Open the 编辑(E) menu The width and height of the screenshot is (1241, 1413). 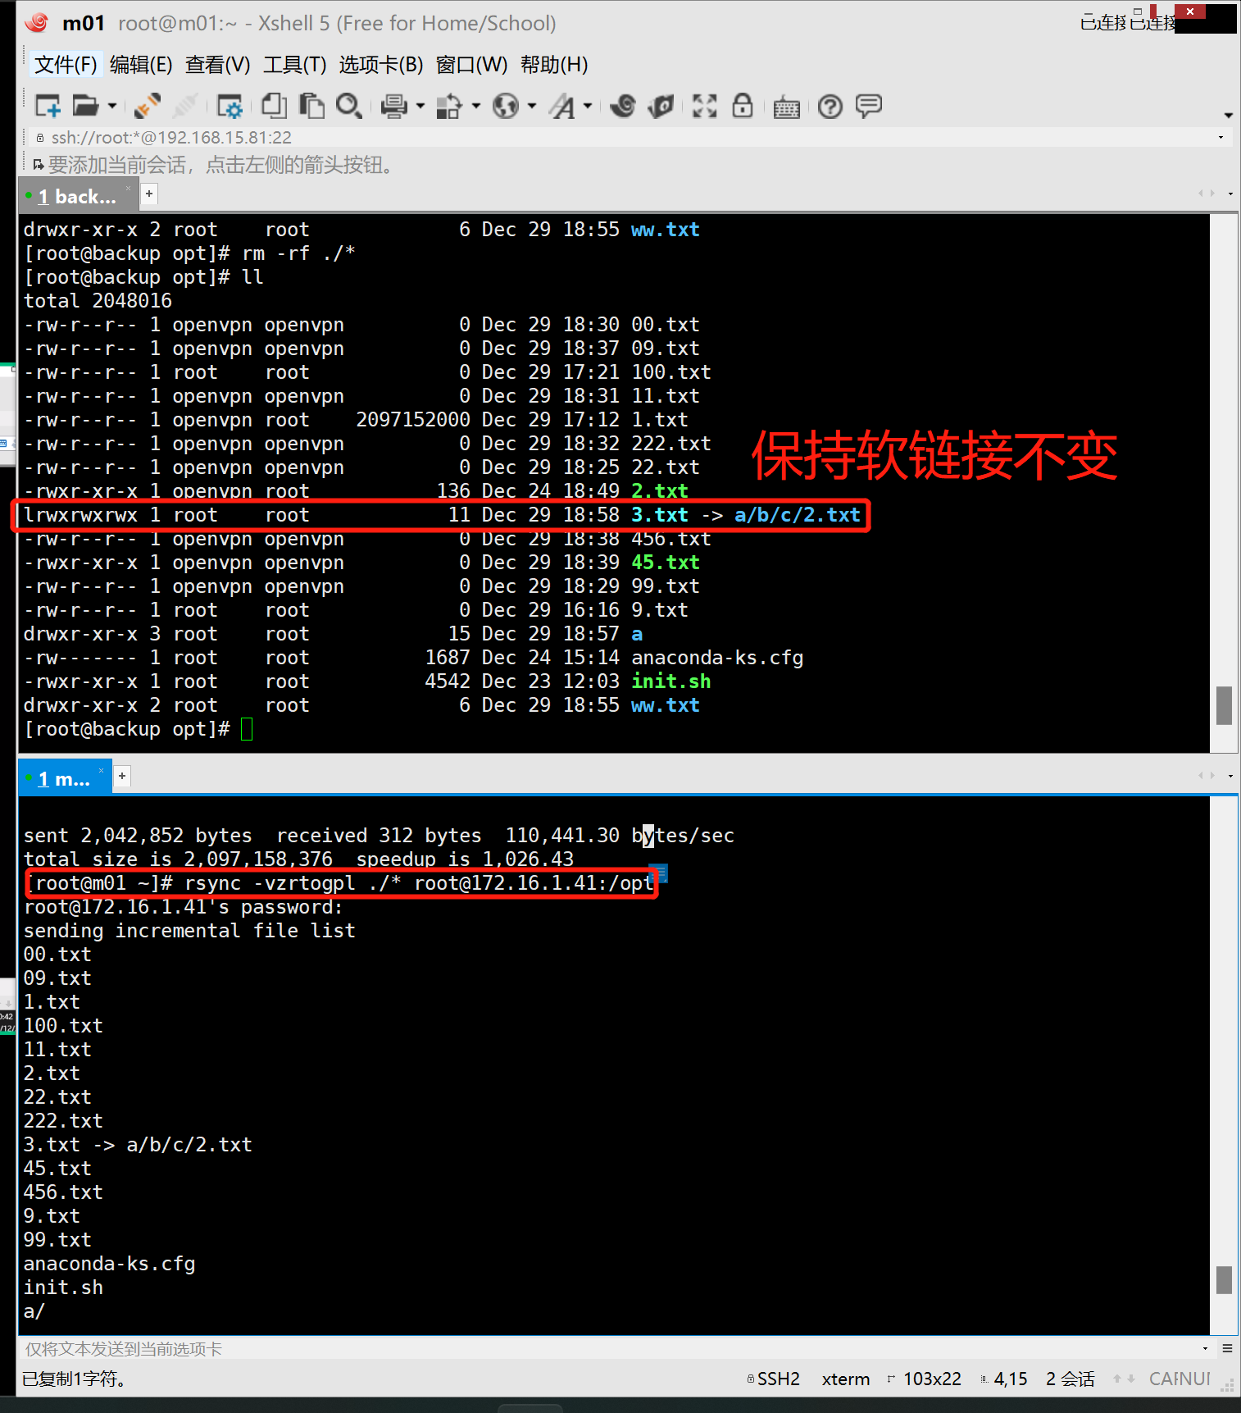141,65
